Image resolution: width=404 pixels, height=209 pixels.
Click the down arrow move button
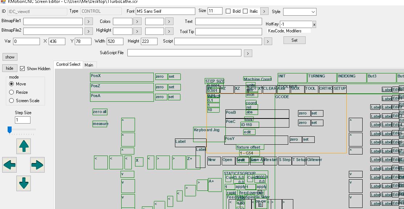coord(24,183)
